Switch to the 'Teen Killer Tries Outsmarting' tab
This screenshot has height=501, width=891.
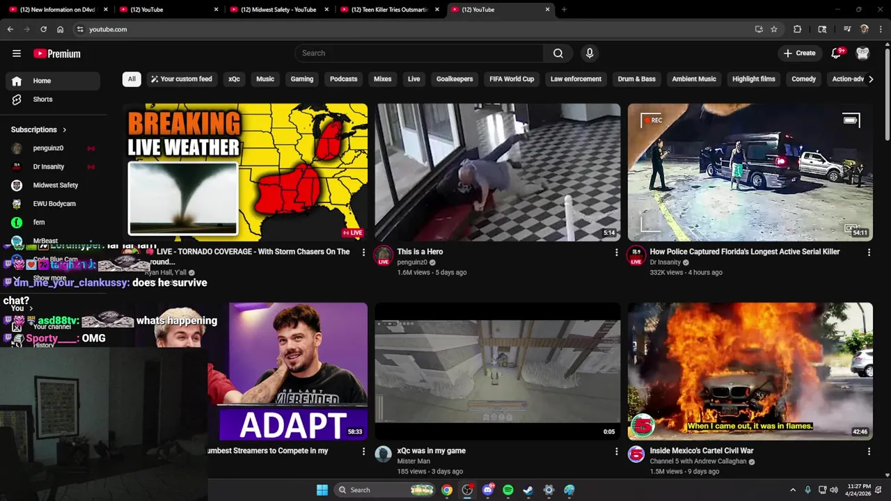pyautogui.click(x=390, y=10)
